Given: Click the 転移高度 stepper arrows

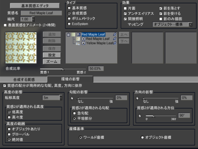Looking at the screenshot, I should coord(61,98).
